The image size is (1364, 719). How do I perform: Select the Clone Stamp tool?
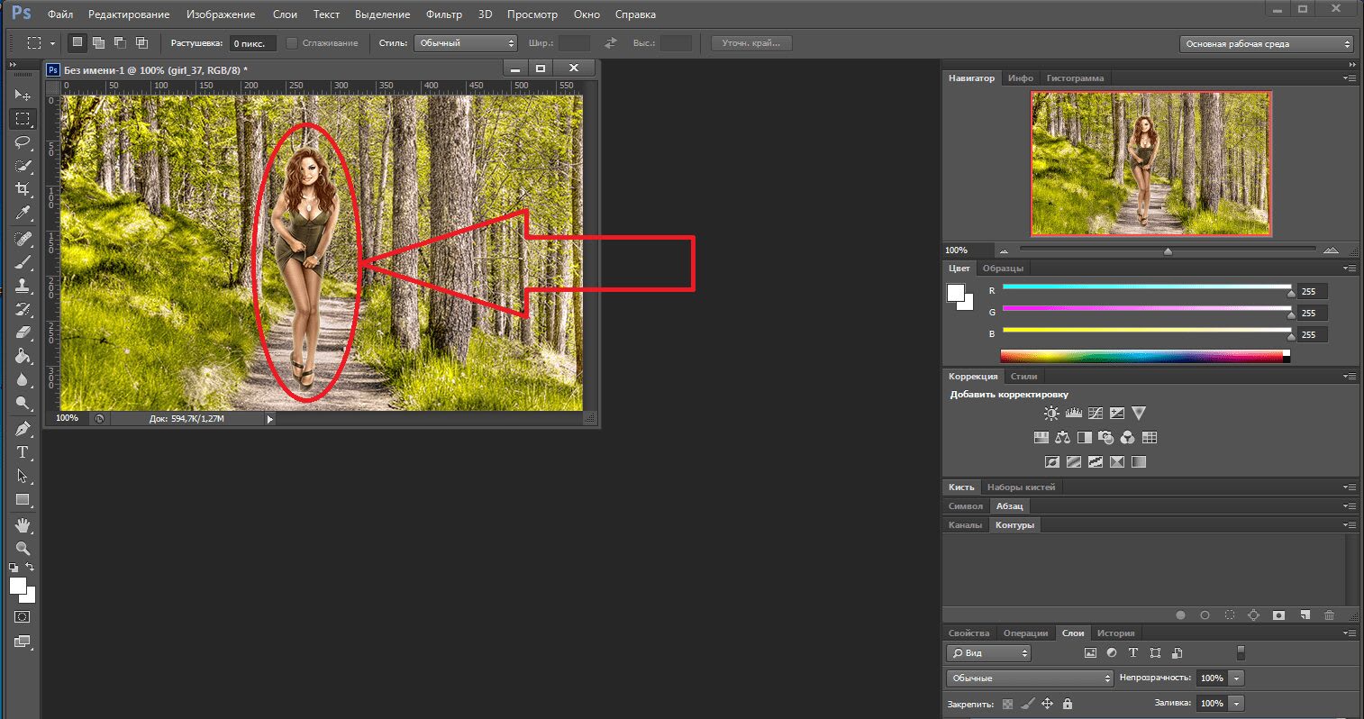coord(23,286)
